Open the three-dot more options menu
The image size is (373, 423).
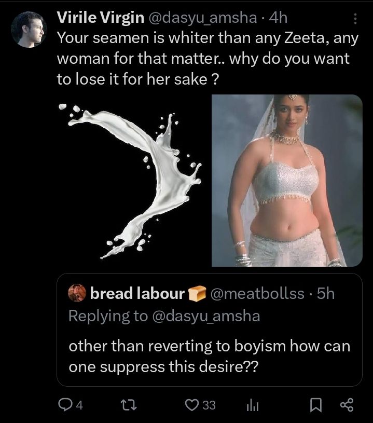[355, 19]
